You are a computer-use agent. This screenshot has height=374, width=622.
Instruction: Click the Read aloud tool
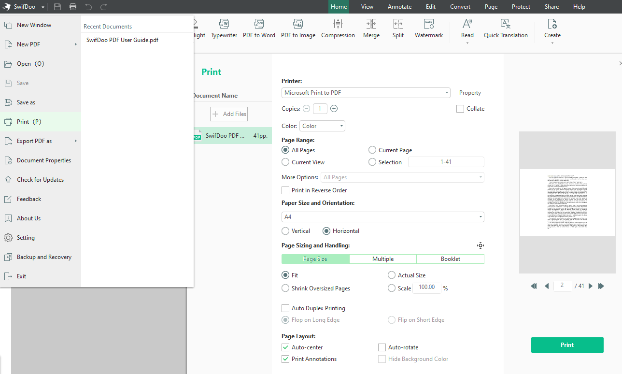point(467,29)
